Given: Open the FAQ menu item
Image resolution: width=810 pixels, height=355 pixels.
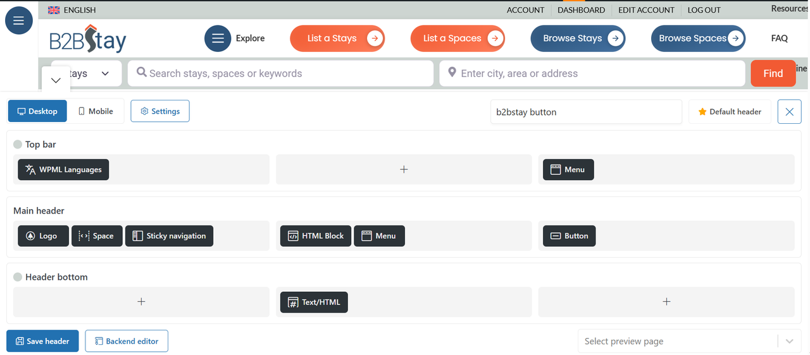Looking at the screenshot, I should (780, 38).
